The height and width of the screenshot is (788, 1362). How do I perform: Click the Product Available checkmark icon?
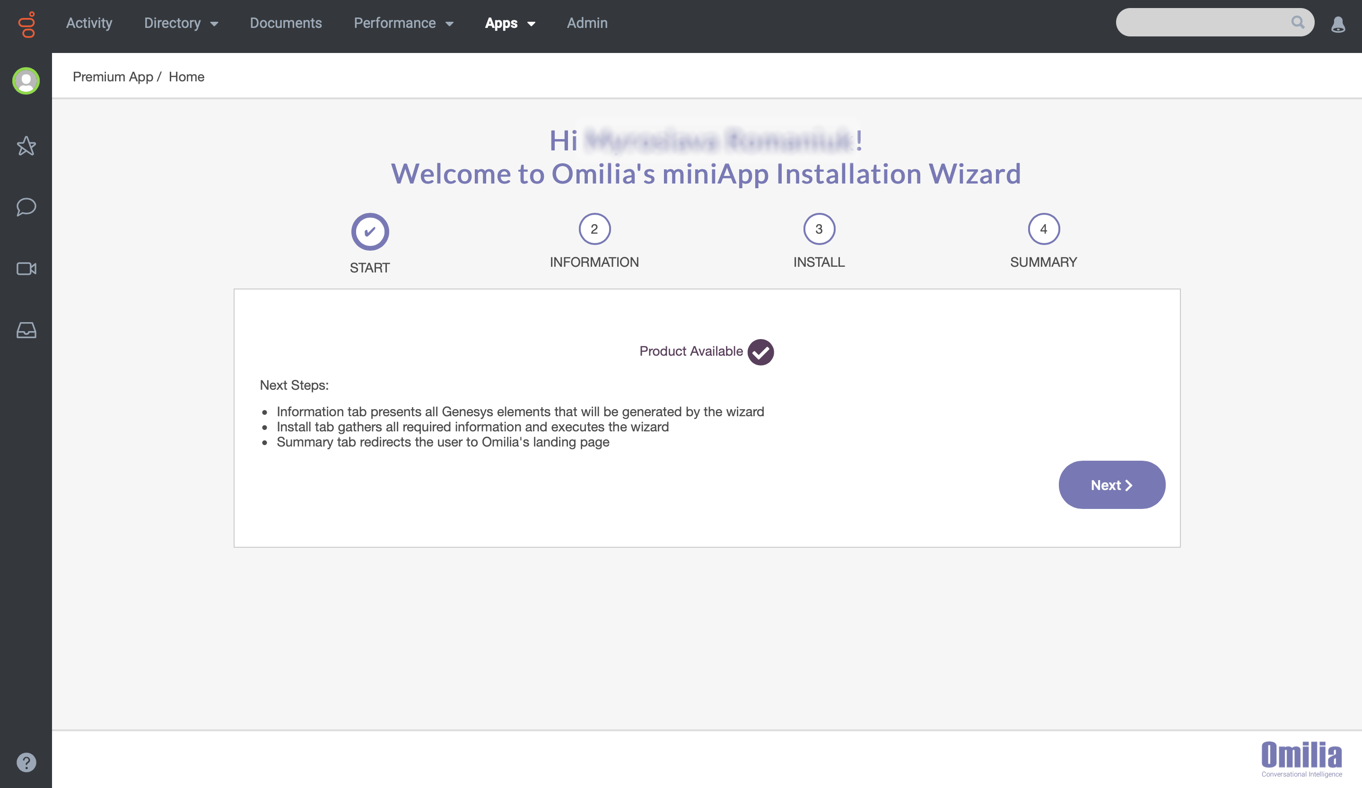click(x=760, y=352)
